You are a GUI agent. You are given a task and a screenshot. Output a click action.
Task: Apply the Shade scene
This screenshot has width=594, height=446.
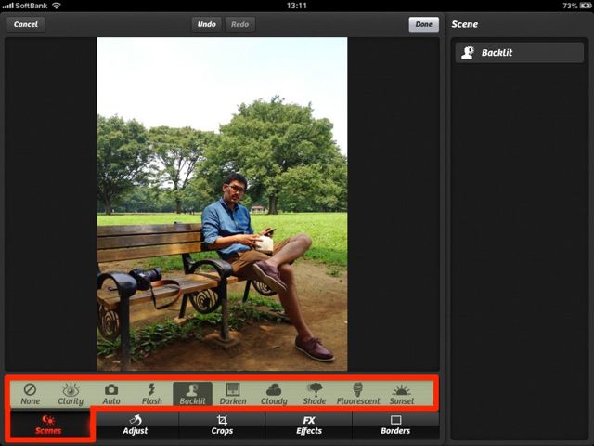coord(315,394)
